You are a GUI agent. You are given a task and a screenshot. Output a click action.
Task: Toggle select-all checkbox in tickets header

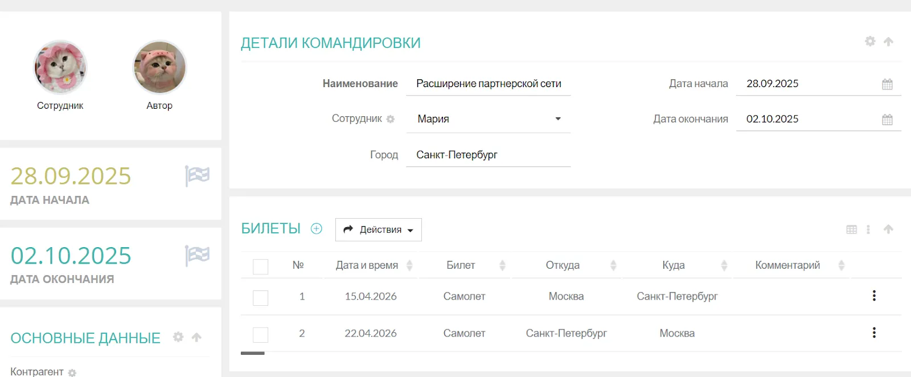click(260, 266)
